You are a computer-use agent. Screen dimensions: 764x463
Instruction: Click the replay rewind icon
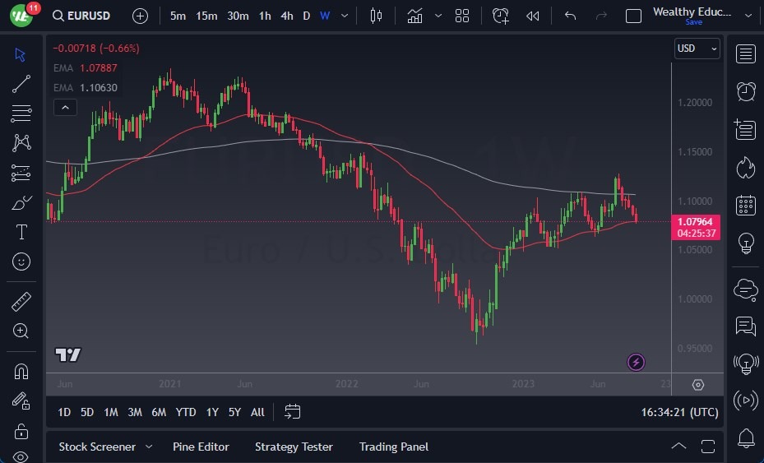pyautogui.click(x=533, y=16)
